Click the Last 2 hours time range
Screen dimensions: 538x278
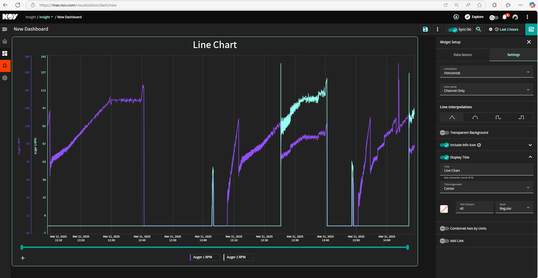pos(506,30)
